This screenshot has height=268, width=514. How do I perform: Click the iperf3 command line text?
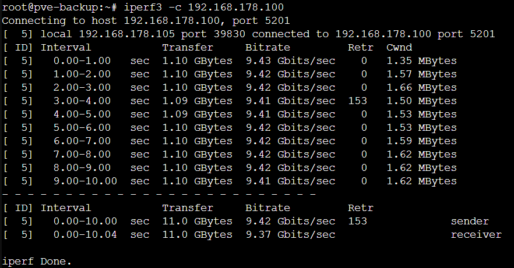tap(203, 7)
